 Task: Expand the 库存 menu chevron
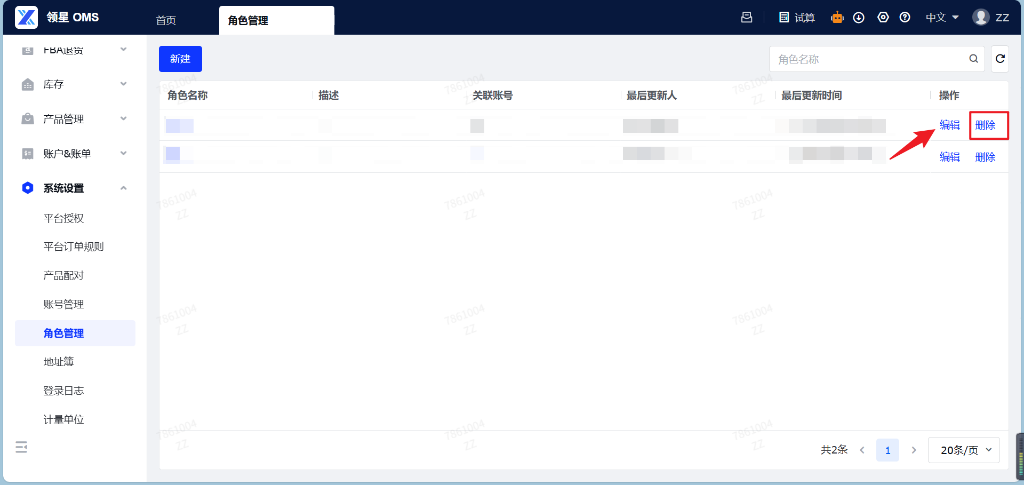[124, 84]
